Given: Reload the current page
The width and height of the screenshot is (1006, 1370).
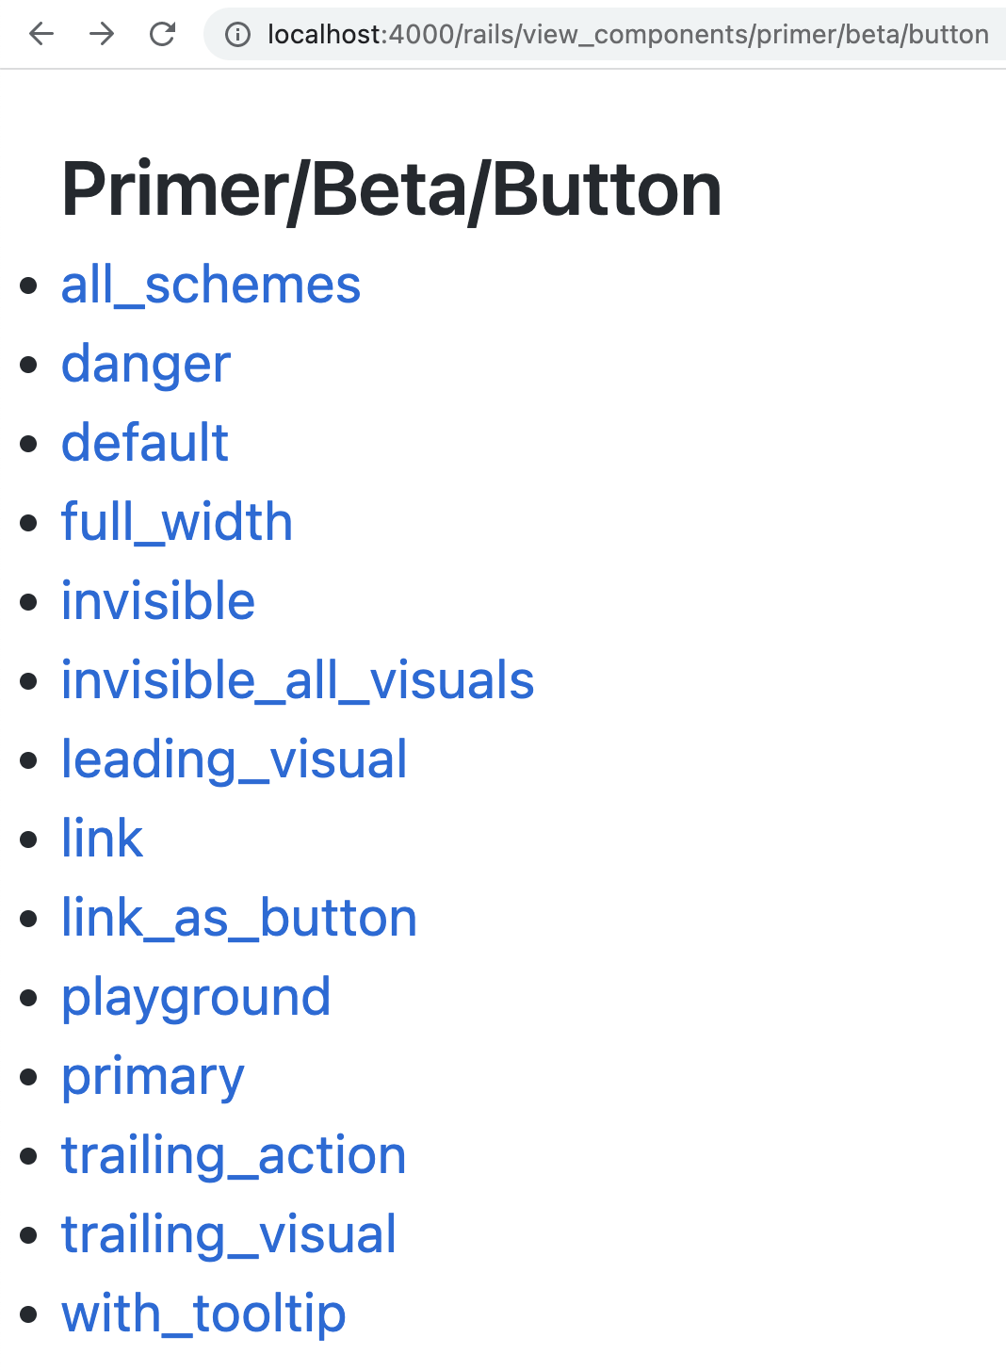Looking at the screenshot, I should [162, 35].
